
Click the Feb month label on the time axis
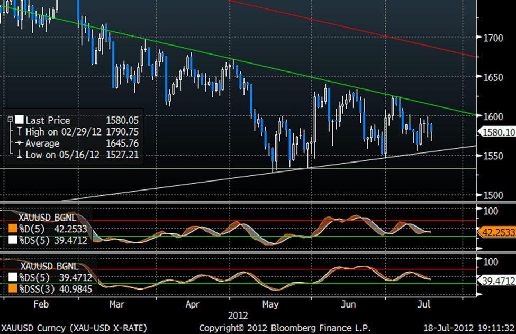pyautogui.click(x=41, y=304)
